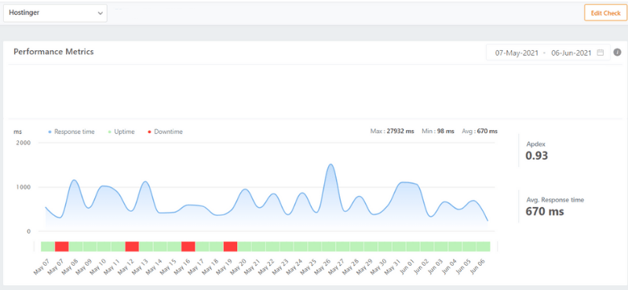Click the Avg. Response time 670 ms panel
Viewport: 628px width, 290px height.
coord(554,206)
